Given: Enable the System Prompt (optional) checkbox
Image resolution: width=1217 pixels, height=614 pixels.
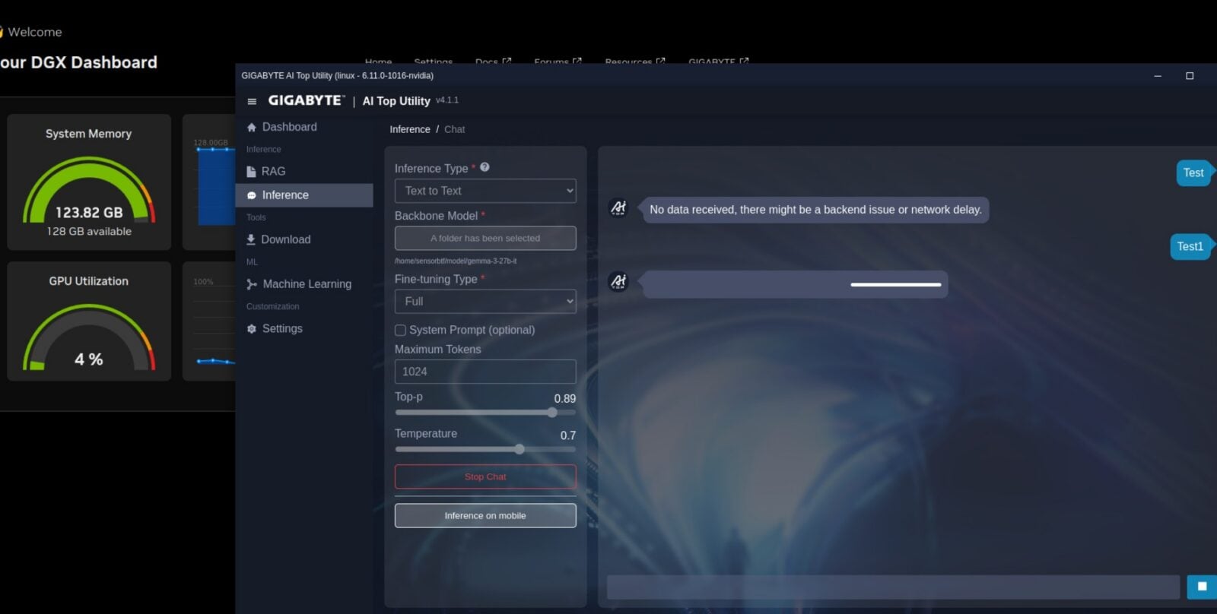Looking at the screenshot, I should click(400, 331).
